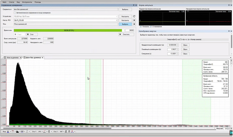Remove the background file with its X icon
Screen dimensions: 233x137
(x=134, y=24)
